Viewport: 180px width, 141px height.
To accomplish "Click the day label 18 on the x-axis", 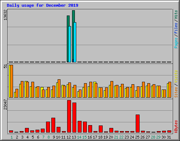I will pyautogui.click(x=100, y=137).
